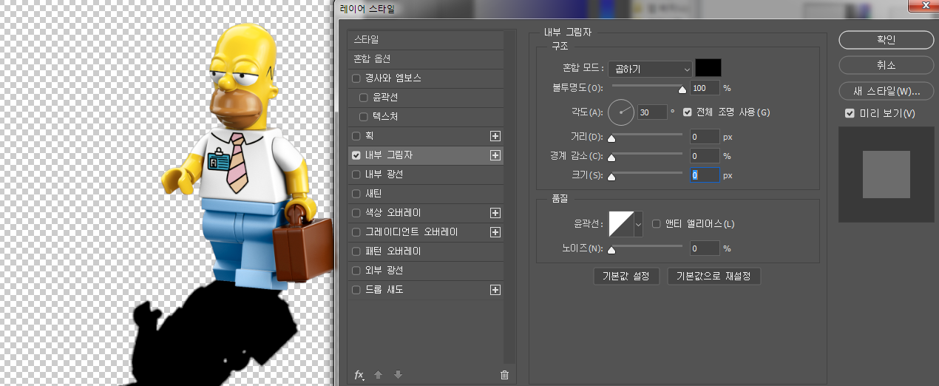
Task: Click the 확인 button
Action: (x=886, y=40)
